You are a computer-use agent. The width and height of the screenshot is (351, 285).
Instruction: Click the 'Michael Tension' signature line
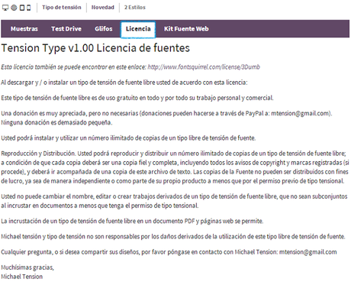point(22,277)
